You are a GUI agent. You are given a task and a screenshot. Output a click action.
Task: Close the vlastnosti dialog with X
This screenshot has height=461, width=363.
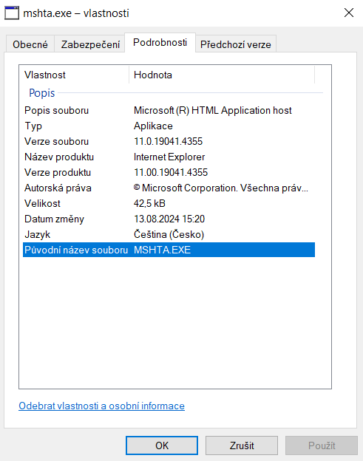(x=349, y=13)
